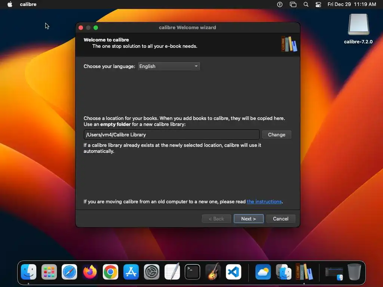
Task: Click the green zoom button of wizard window
Action: (96, 28)
